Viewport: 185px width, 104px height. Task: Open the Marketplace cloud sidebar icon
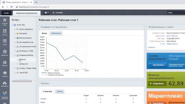5,84
